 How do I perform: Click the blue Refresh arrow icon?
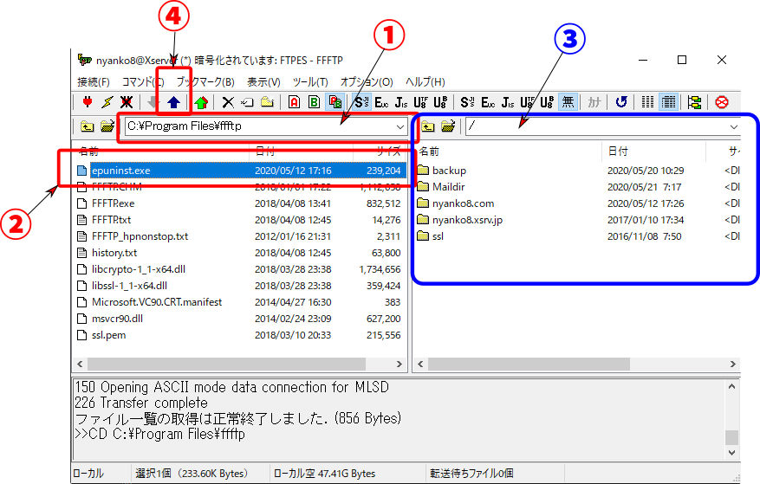pos(621,102)
